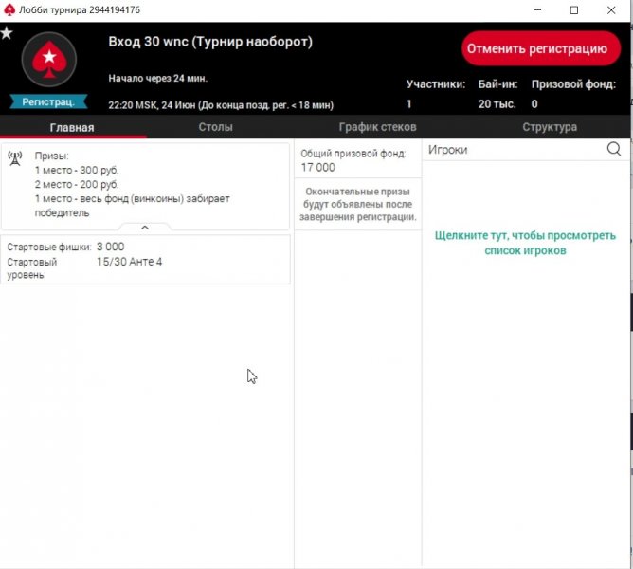Click the Регистрац. status badge
The height and width of the screenshot is (569, 633).
coord(47,101)
